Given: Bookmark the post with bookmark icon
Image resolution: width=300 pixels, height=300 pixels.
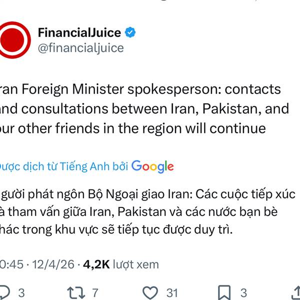Looking at the screenshot, I should point(224,292).
